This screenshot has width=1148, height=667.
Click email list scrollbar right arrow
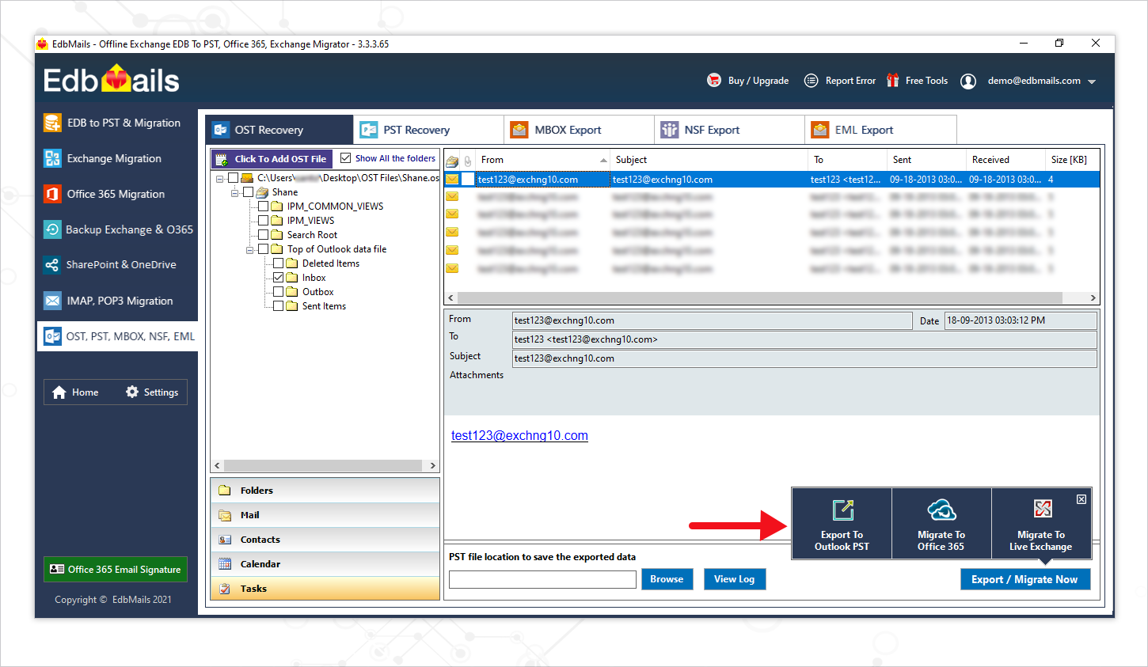tap(1093, 298)
